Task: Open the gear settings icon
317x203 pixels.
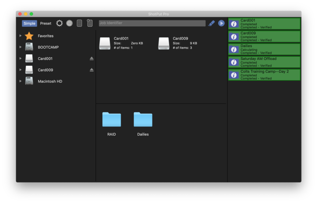Action: (59, 23)
